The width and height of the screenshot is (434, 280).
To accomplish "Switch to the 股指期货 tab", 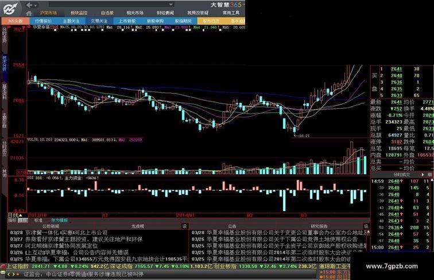I will click(183, 21).
